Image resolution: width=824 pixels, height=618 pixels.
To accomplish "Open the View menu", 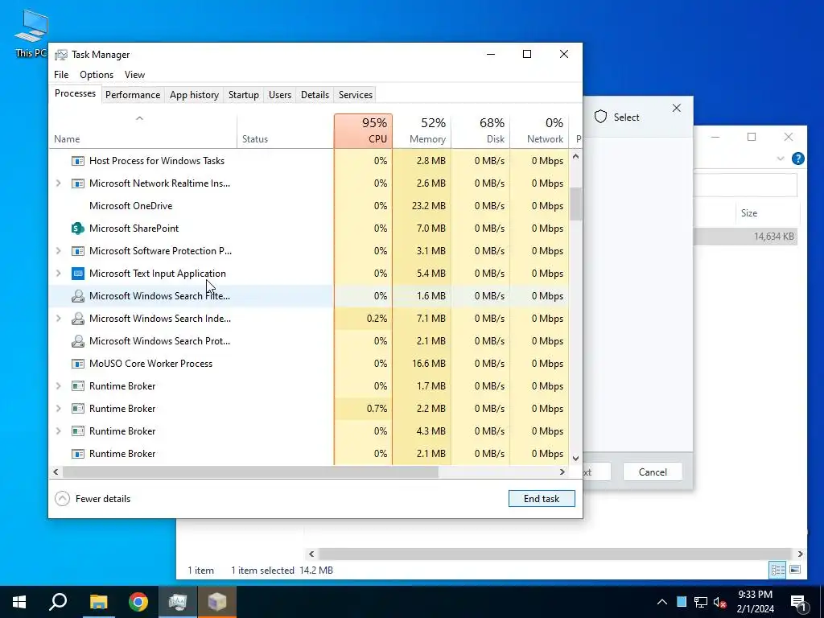I will click(134, 75).
